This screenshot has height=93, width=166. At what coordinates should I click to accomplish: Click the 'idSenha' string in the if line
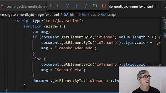[x=104, y=37]
